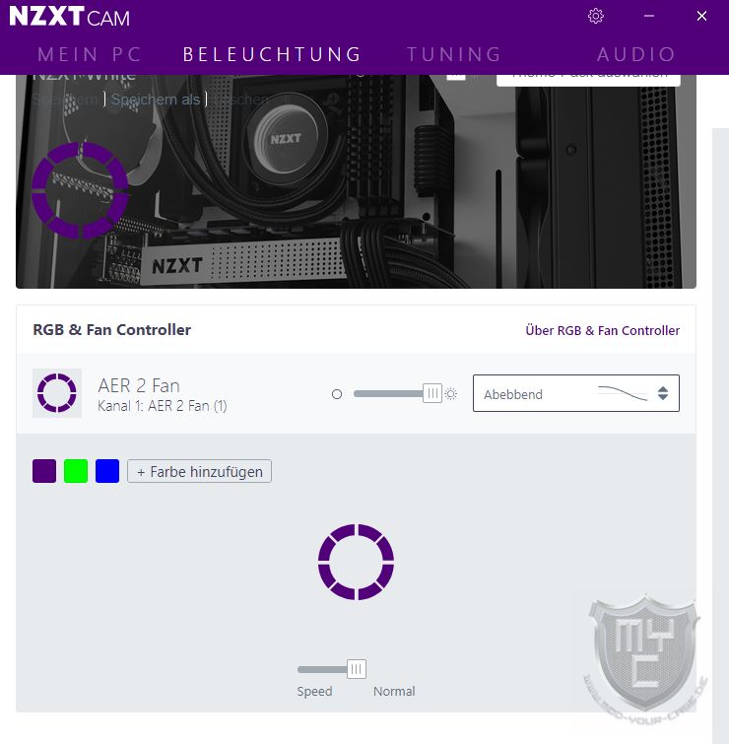Click the AER 2 Fan ring icon

point(57,393)
